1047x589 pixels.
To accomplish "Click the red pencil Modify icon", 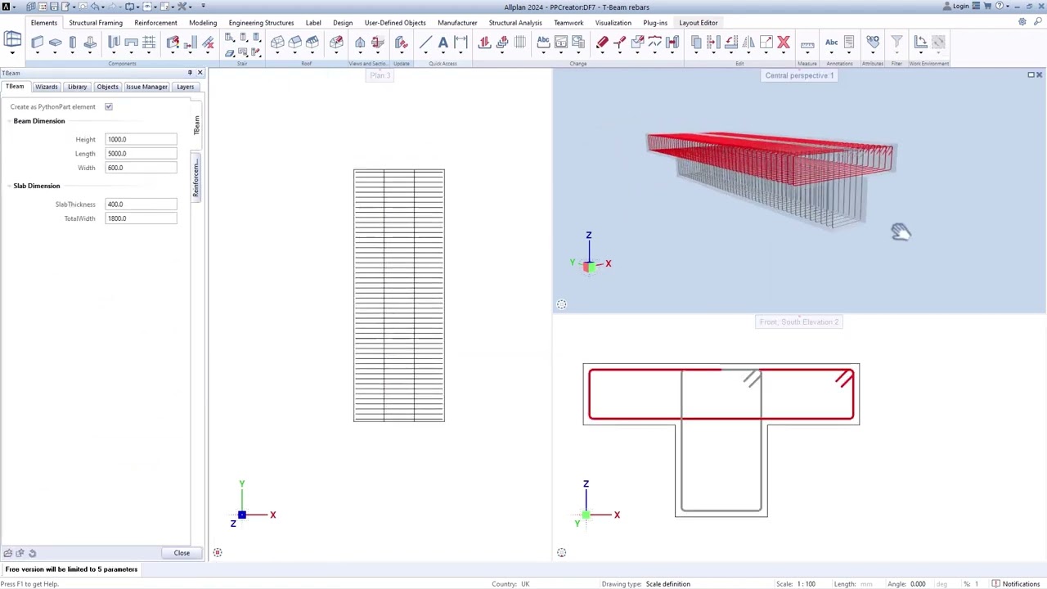I will click(602, 42).
